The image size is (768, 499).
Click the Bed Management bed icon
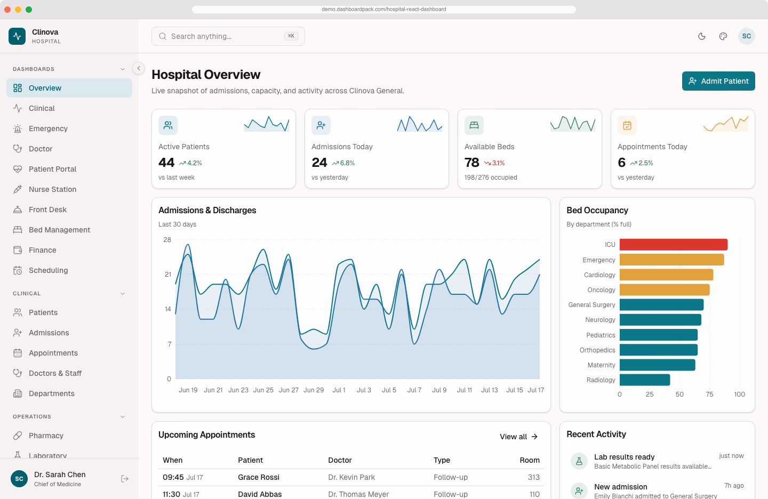18,230
